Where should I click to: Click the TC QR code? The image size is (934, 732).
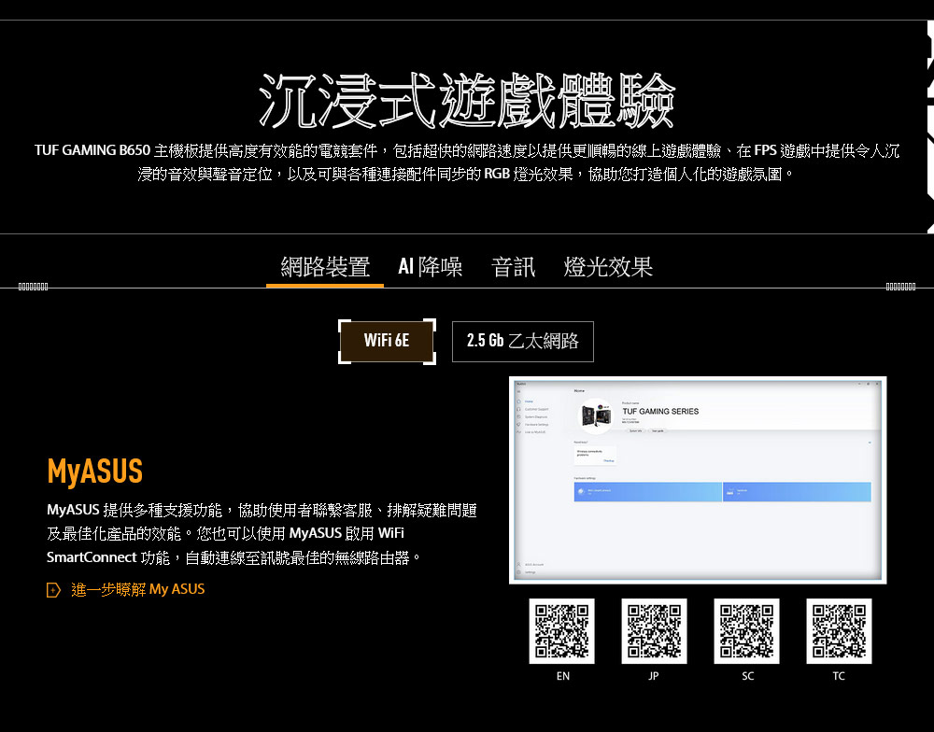click(x=839, y=631)
